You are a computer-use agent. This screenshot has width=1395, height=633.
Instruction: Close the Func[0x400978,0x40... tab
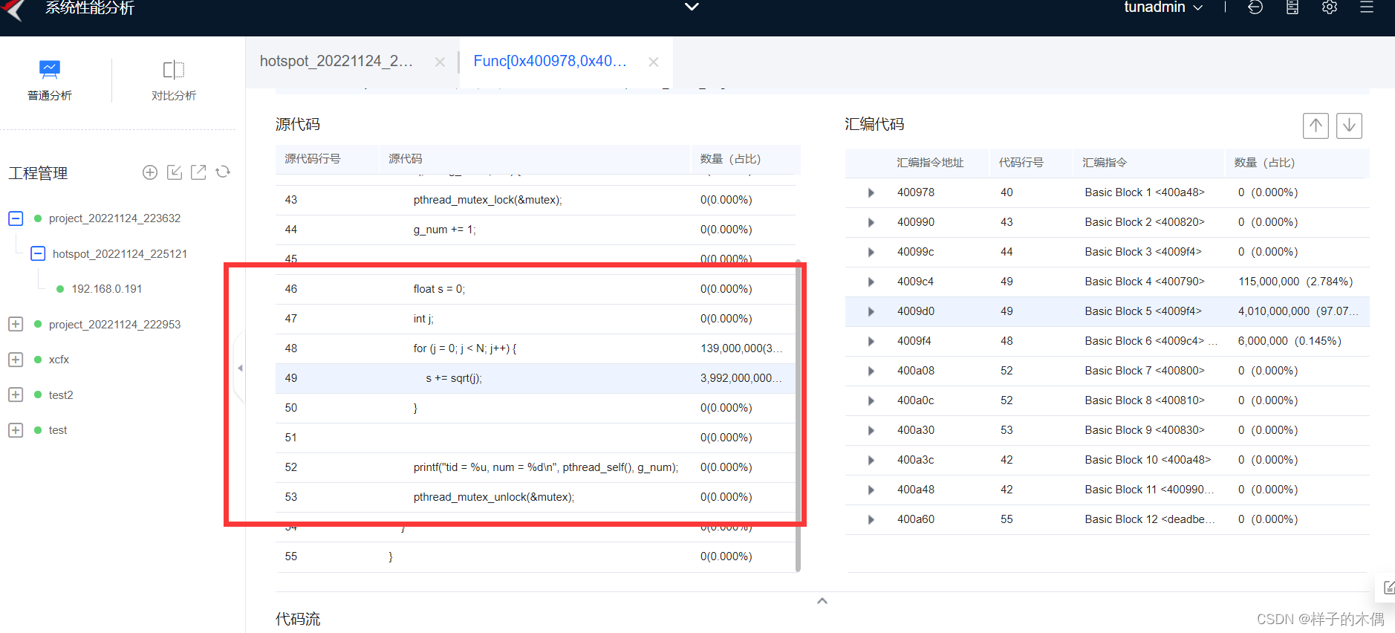click(654, 62)
